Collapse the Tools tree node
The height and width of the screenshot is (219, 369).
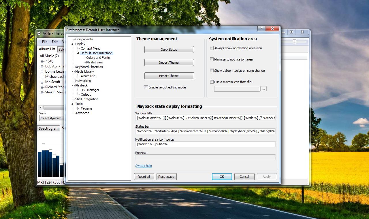click(x=73, y=104)
